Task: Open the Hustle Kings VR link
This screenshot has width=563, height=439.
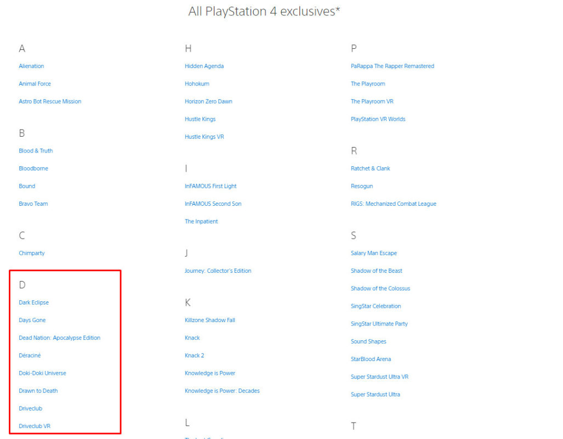Action: click(x=204, y=137)
